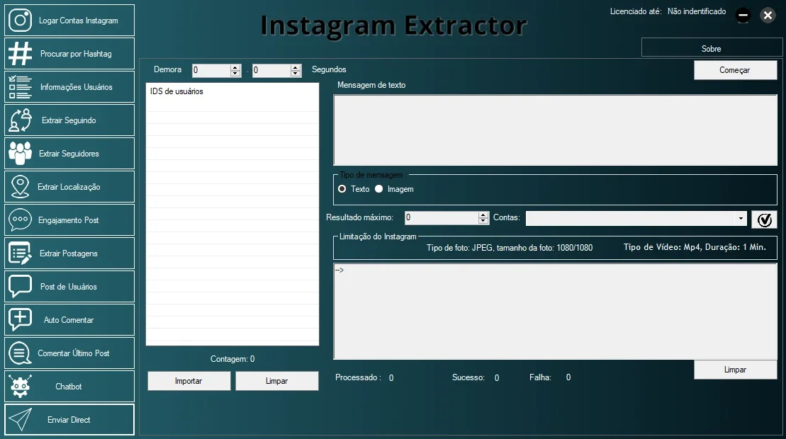Click the speech bubble dots icon for Engajamento Post

tap(20, 219)
